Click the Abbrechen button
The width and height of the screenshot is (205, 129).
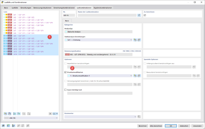pyautogui.click(x=184, y=126)
